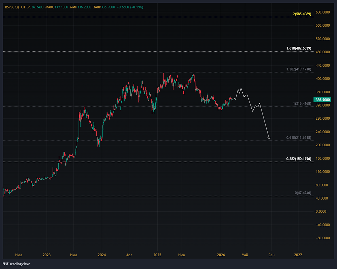Click the 160.0000 price axis label
The width and height of the screenshot is (337, 269).
tap(323, 158)
